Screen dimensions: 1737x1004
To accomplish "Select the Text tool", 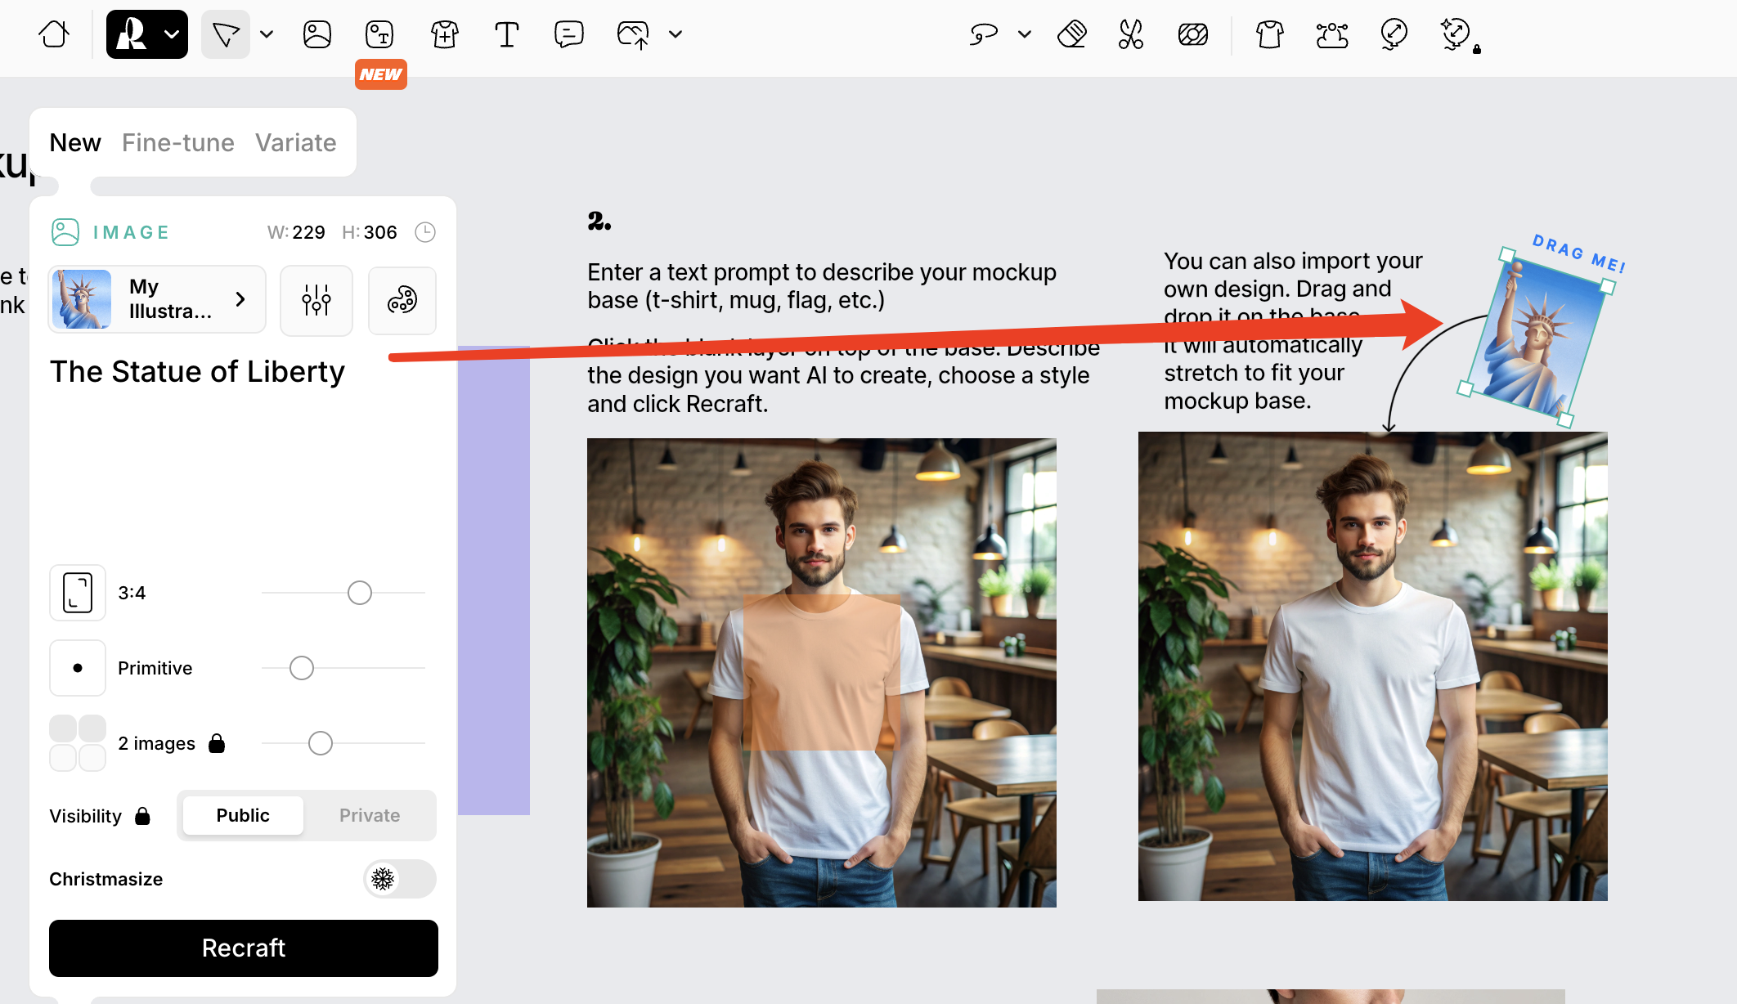I will point(506,34).
